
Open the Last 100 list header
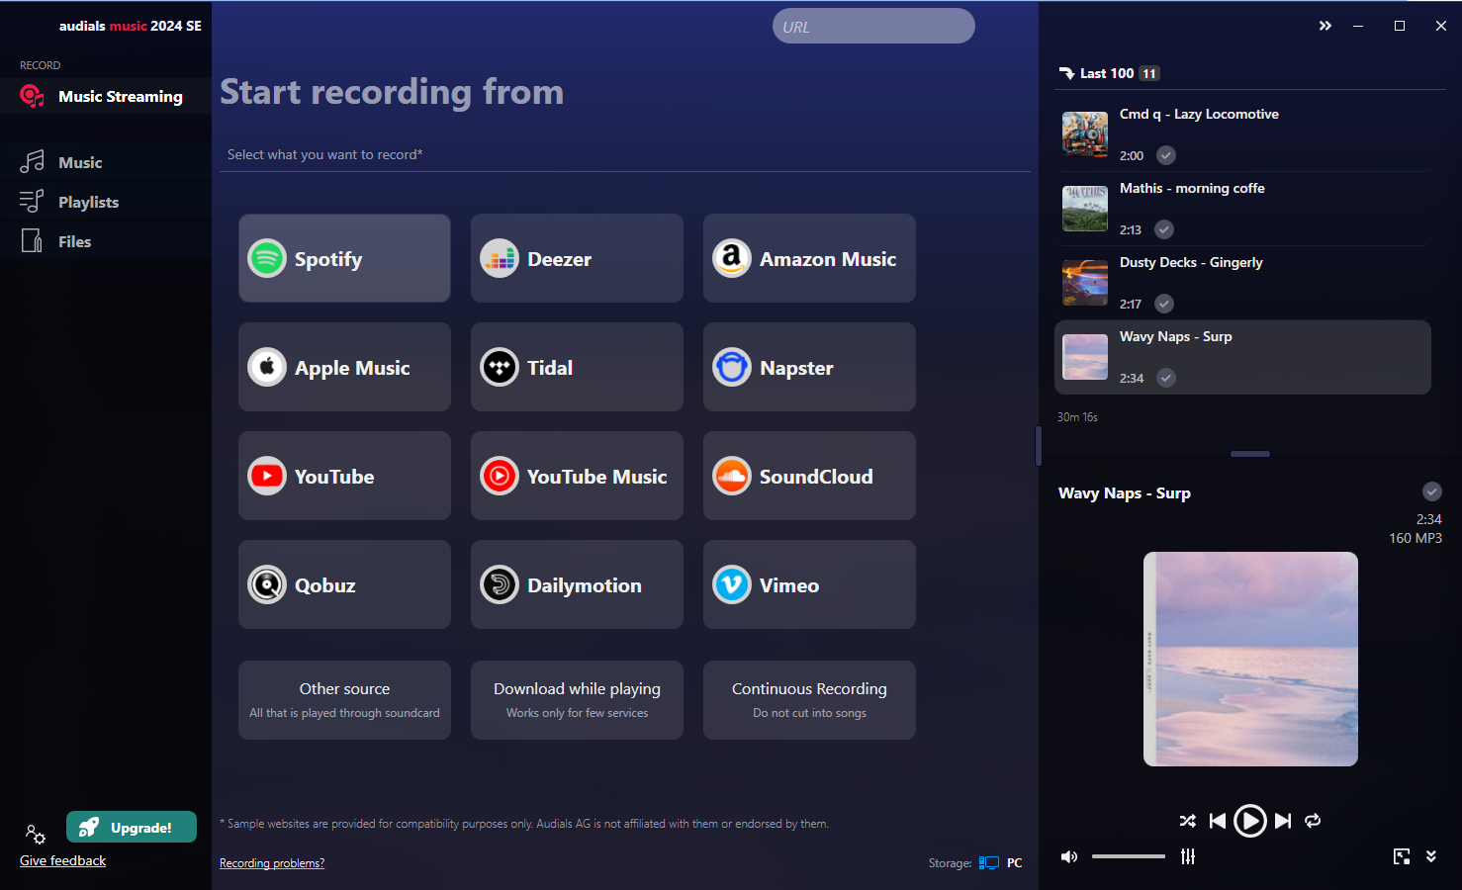tap(1107, 73)
